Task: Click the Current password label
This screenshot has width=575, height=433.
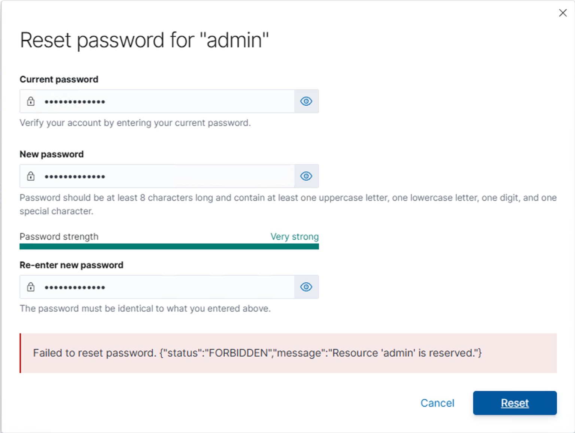Action: 59,79
